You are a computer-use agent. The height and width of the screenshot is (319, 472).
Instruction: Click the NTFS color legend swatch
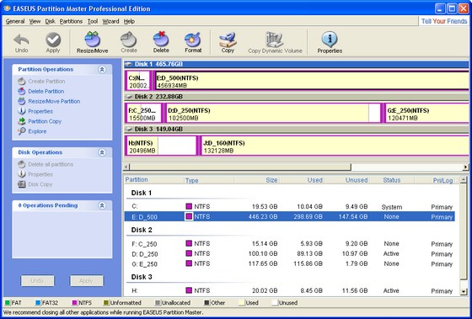pos(75,303)
